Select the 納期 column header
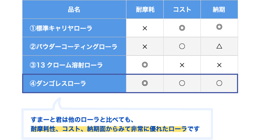Screen dimensions: 258x140 (x=219, y=10)
